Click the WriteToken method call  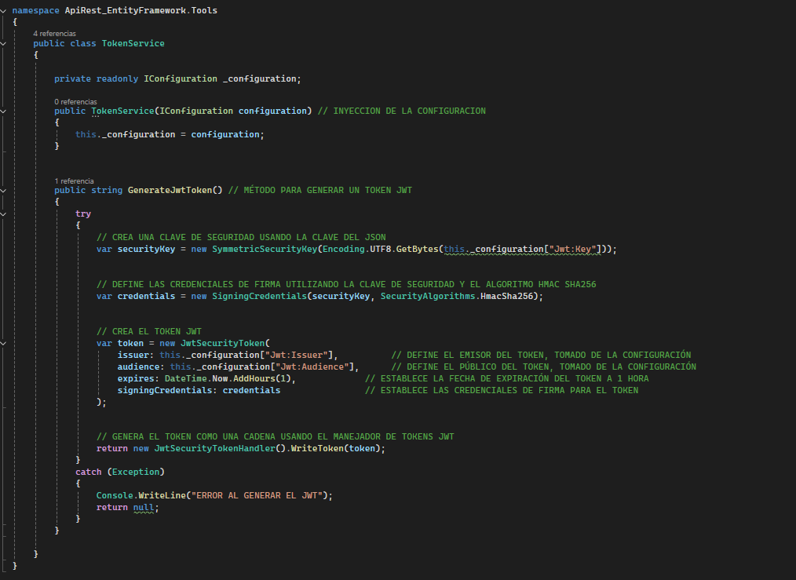point(317,449)
